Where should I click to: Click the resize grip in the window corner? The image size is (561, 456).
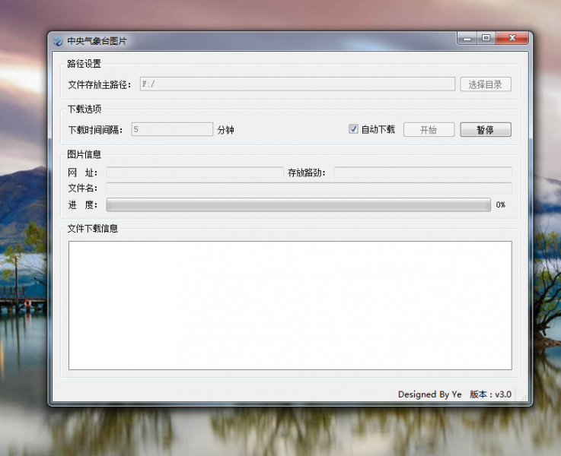pyautogui.click(x=524, y=397)
